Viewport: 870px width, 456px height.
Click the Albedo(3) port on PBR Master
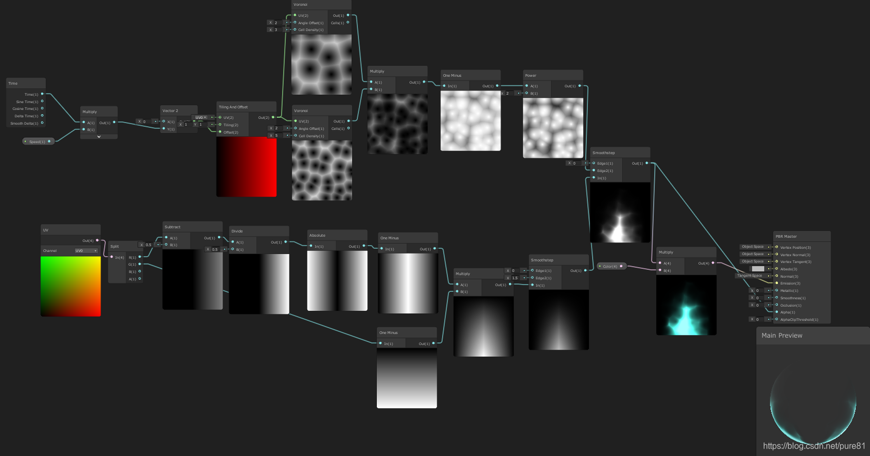(776, 269)
